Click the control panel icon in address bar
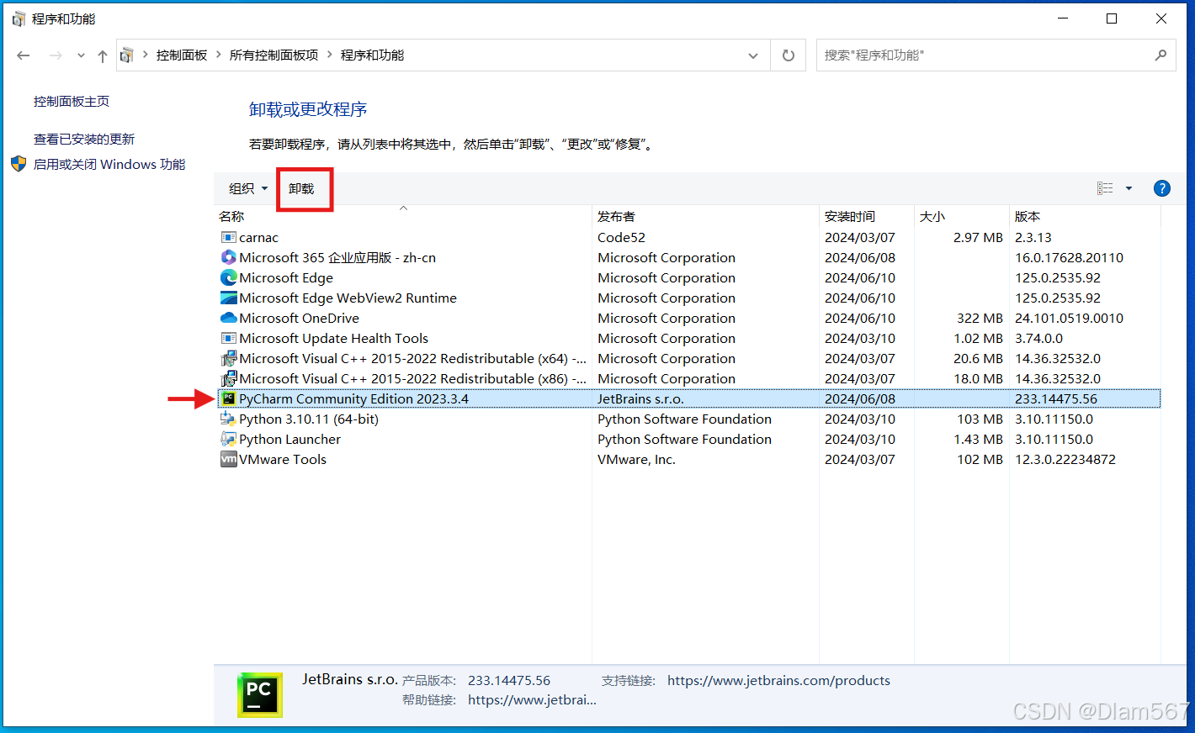Viewport: 1195px width, 733px height. point(127,55)
